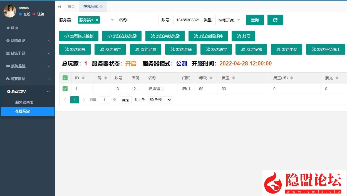Image resolution: width=347 pixels, height=196 pixels.
Task: Click the double-arrow tab collapse icon
Action: [59, 6]
